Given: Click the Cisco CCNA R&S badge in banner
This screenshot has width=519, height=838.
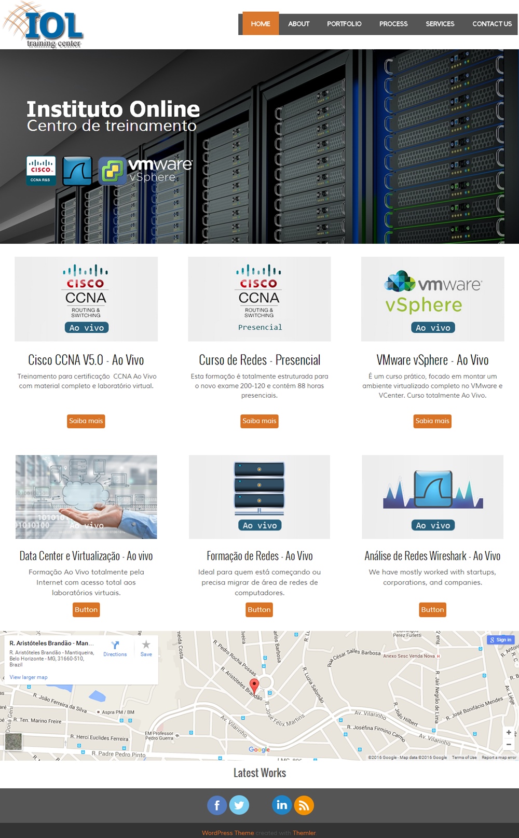Looking at the screenshot, I should pos(41,171).
